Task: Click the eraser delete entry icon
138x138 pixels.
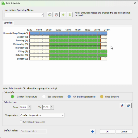Action: (x=122, y=105)
